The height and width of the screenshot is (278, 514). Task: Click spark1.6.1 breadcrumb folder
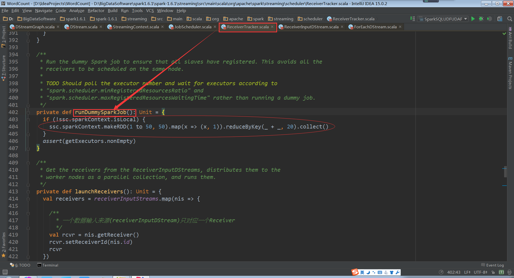click(73, 19)
